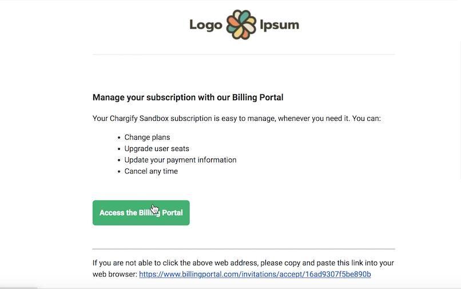Click the colorful flower logo icon

coord(241,25)
